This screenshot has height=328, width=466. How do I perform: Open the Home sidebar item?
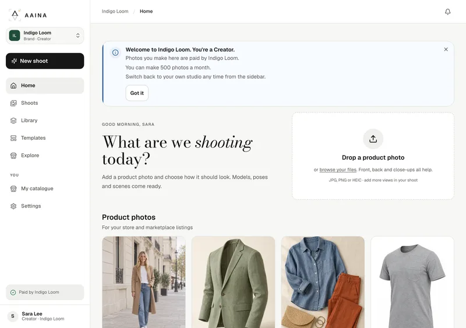click(x=45, y=86)
